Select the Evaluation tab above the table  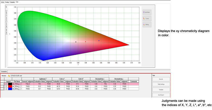[x=4, y=71]
